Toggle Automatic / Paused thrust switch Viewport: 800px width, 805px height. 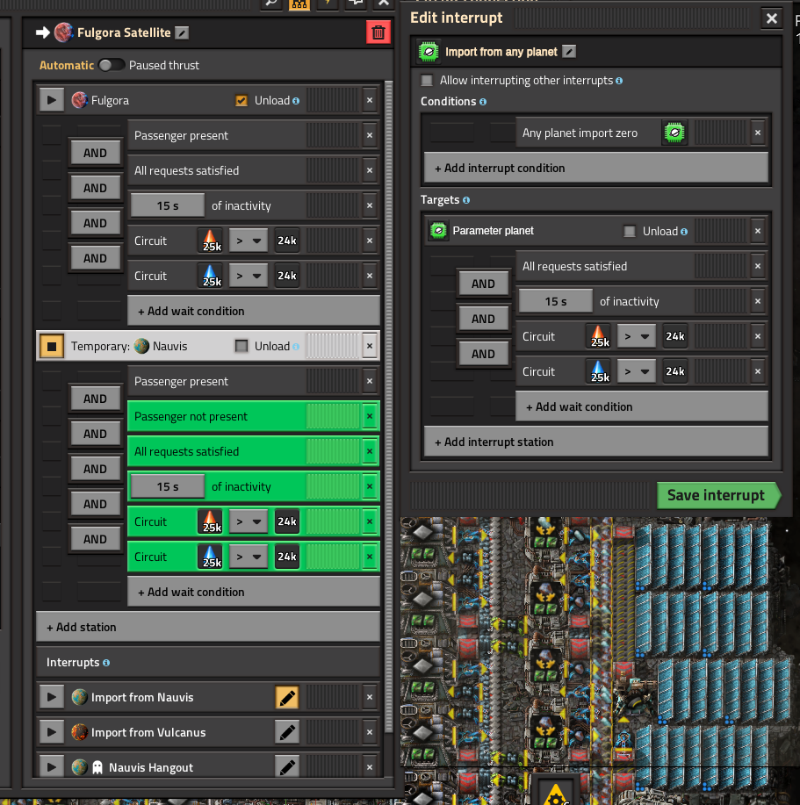coord(111,65)
